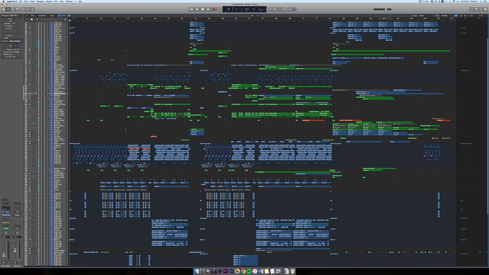Toggle the Cycle mode button
The width and height of the screenshot is (489, 275).
tap(219, 9)
